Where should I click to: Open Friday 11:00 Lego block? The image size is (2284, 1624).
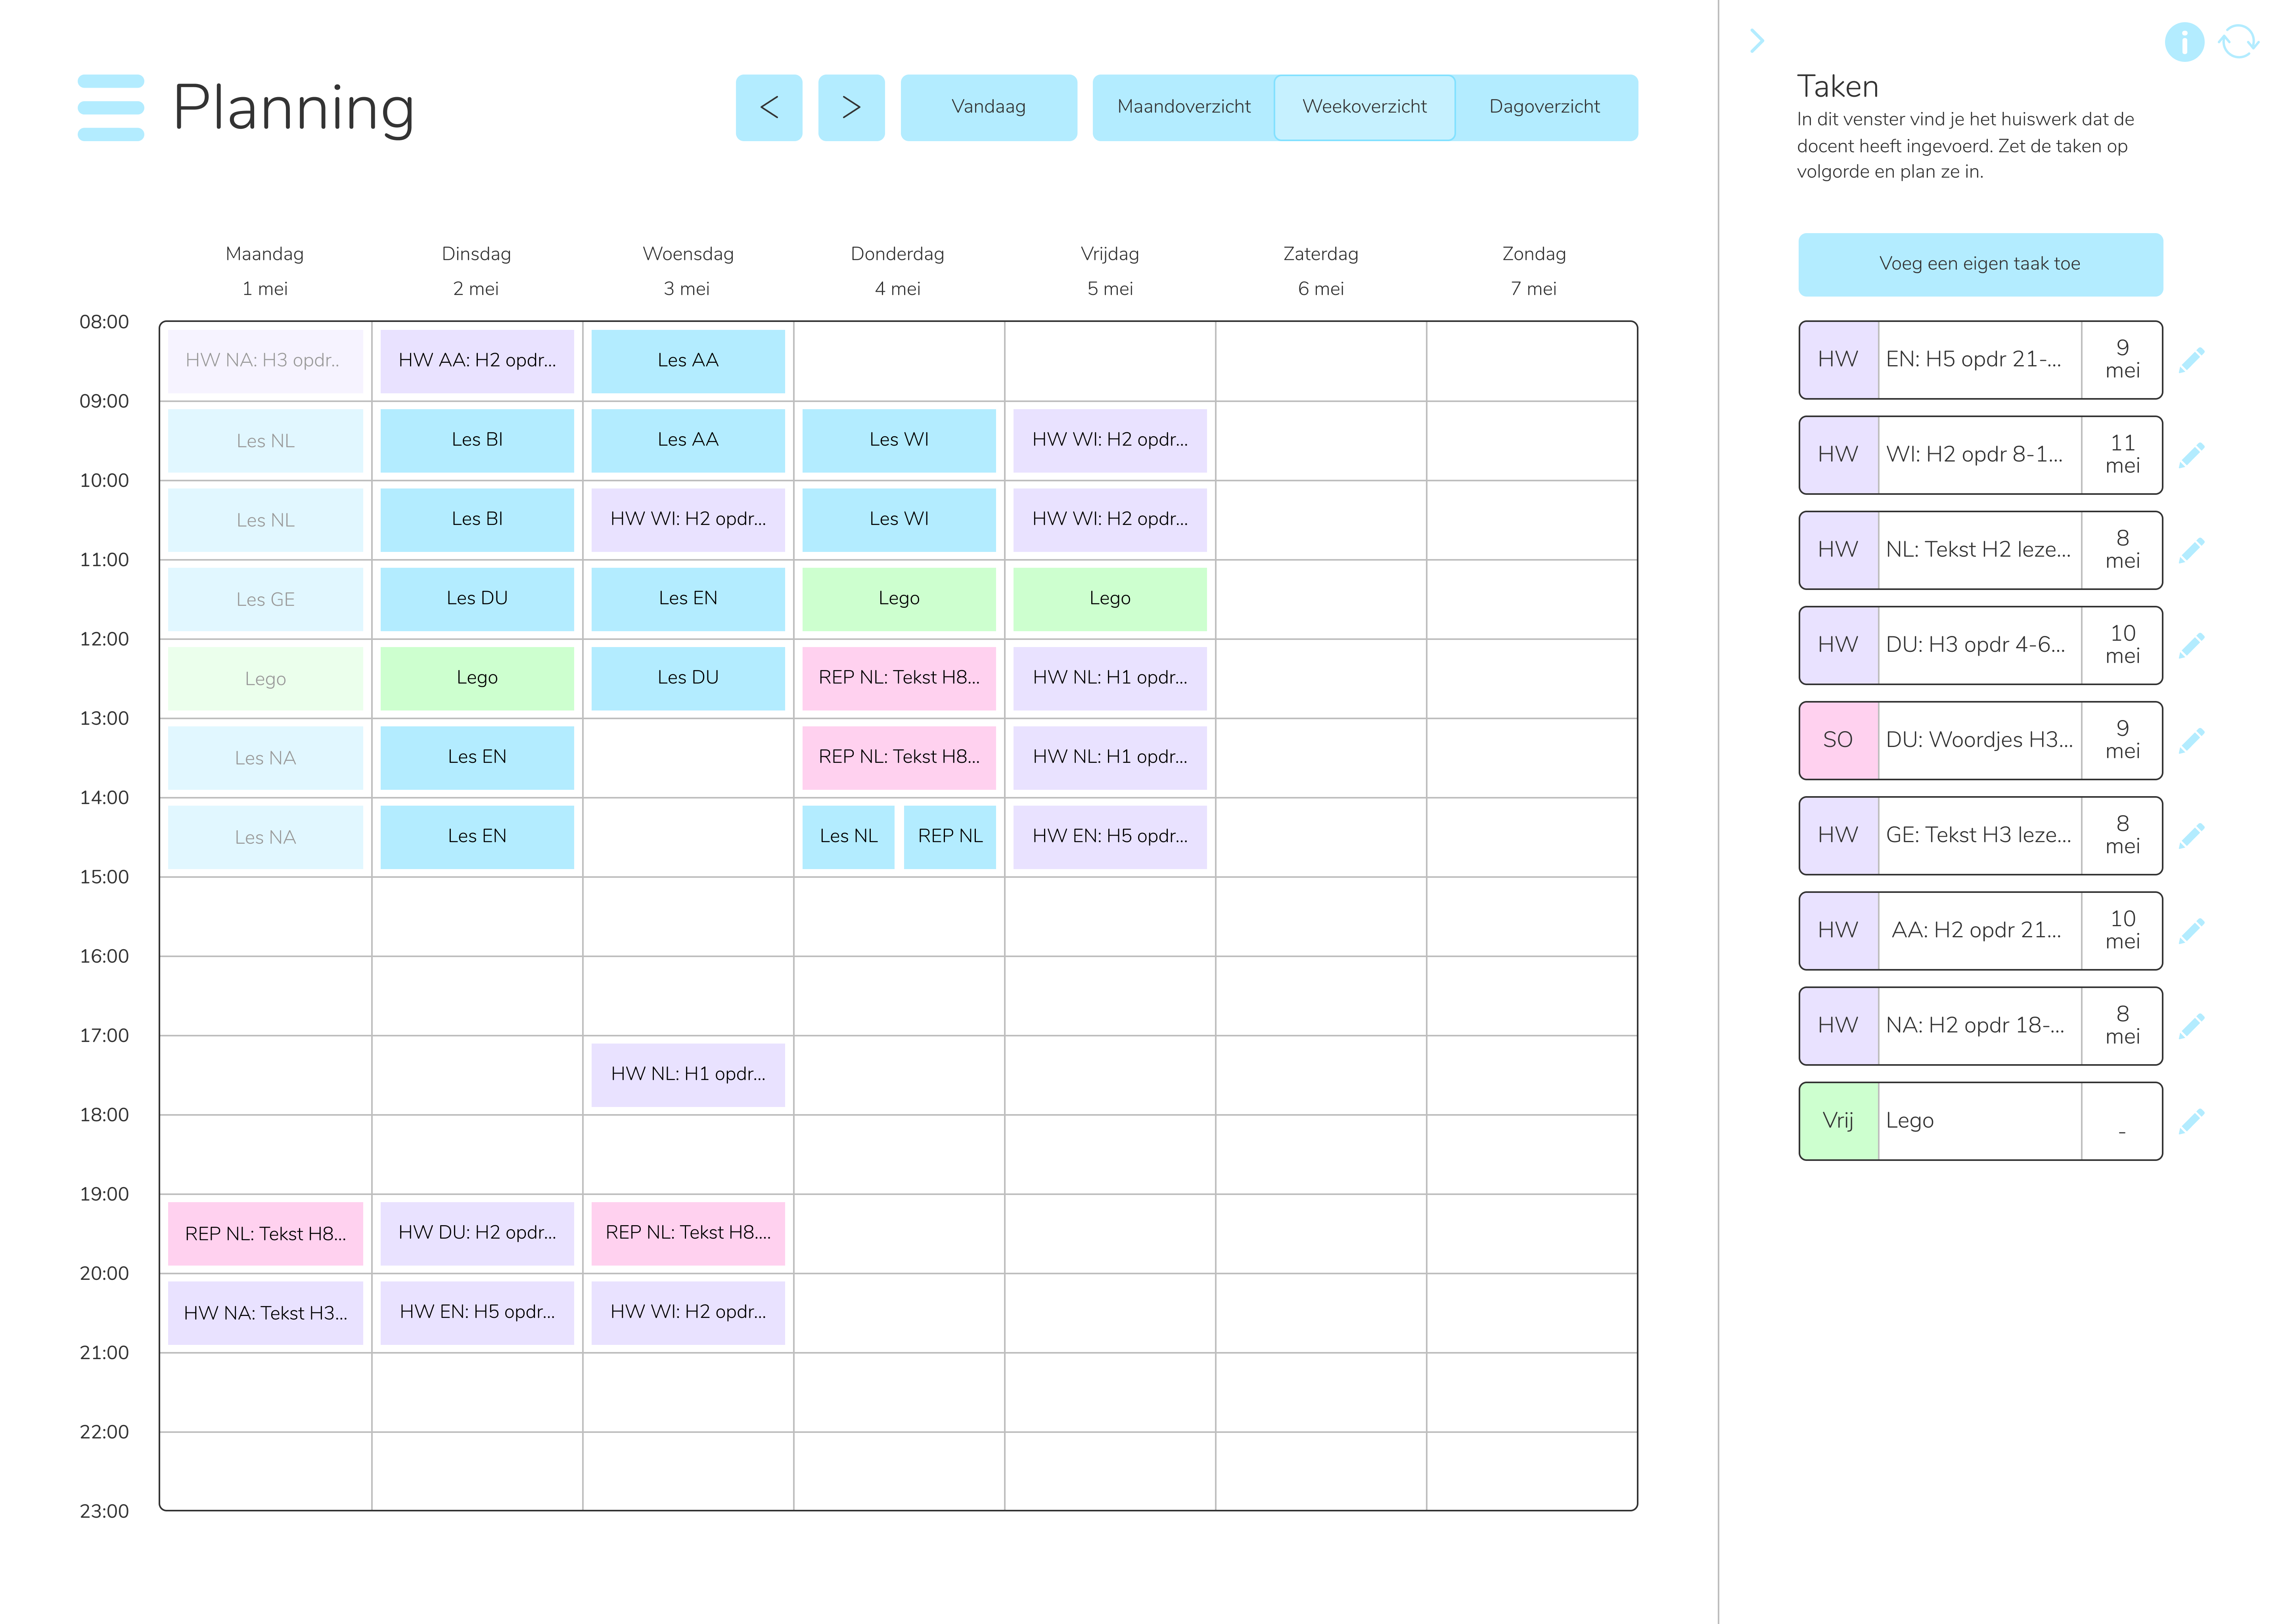(1110, 599)
